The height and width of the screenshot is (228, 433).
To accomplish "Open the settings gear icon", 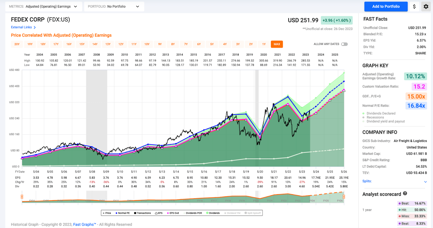I will pyautogui.click(x=426, y=6).
